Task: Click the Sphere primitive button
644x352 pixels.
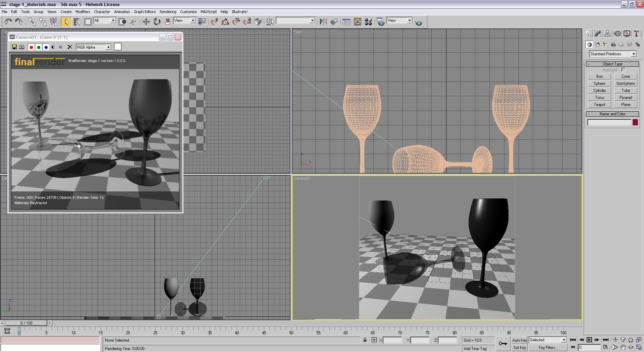Action: point(599,83)
